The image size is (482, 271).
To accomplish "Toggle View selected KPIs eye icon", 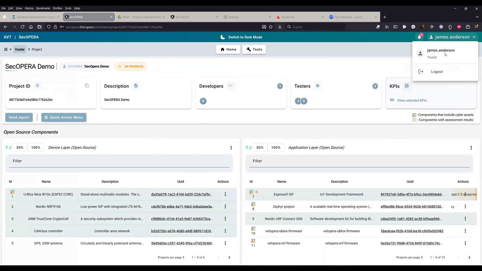I will pos(392,100).
